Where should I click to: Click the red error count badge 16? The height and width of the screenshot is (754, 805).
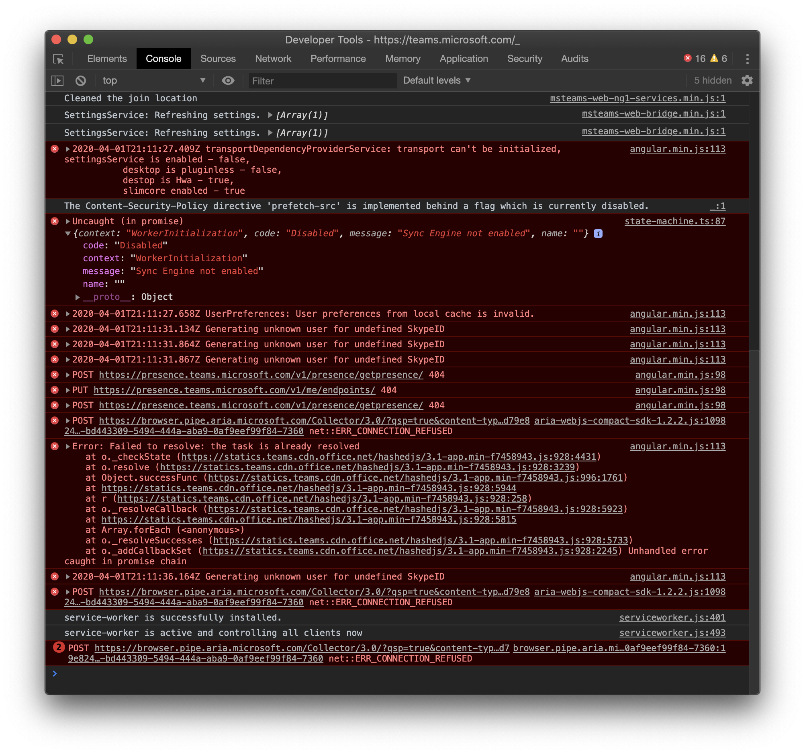(695, 59)
